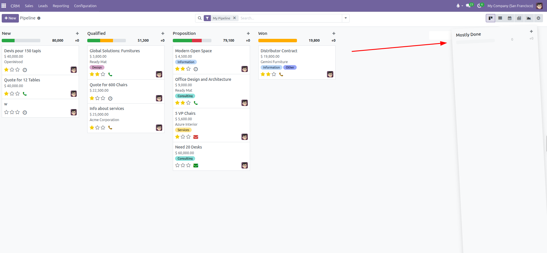Open the Sales menu

pyautogui.click(x=29, y=6)
